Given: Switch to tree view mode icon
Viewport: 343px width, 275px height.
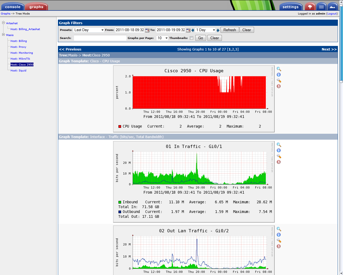Looking at the screenshot, I should pos(310,7).
